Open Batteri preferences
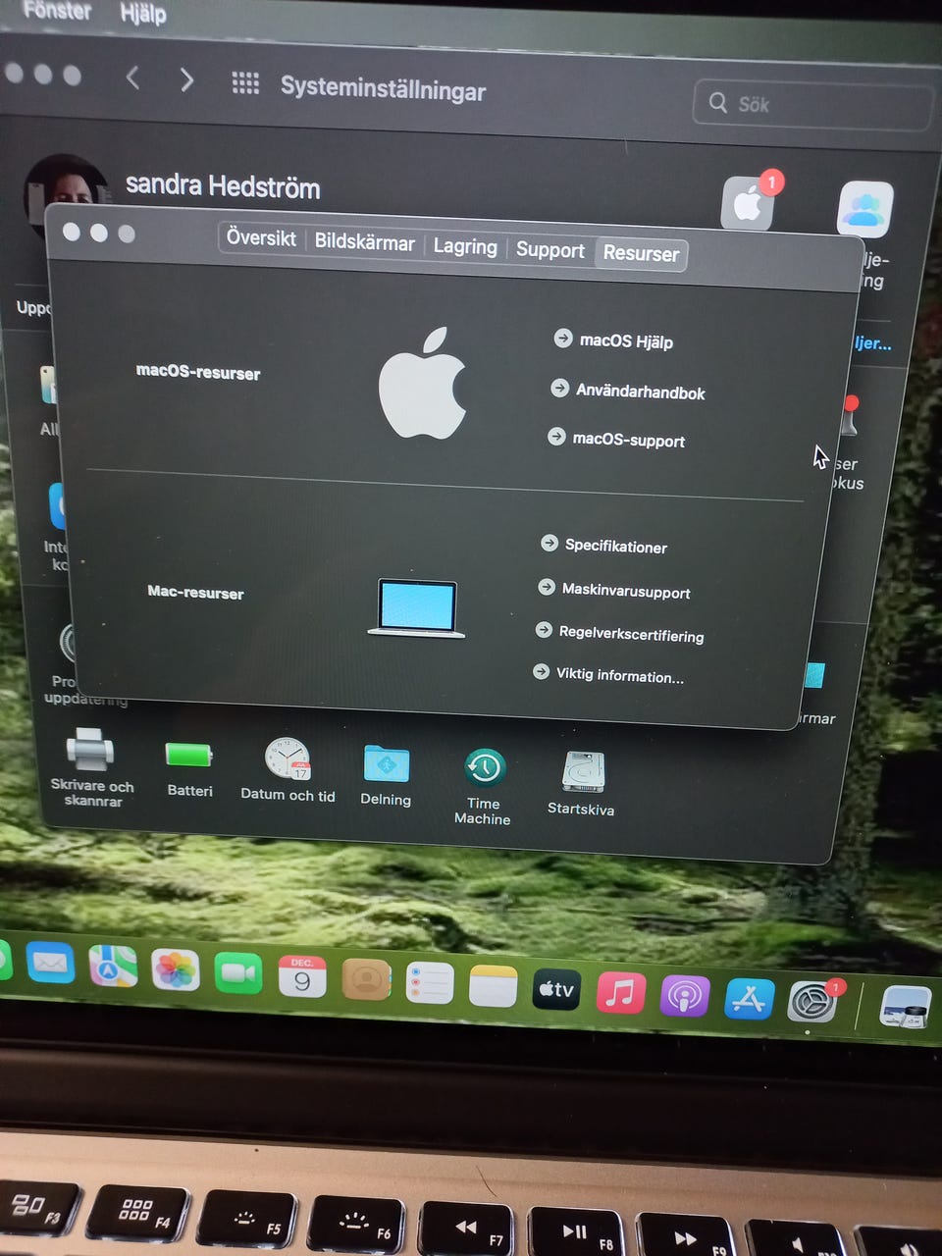Screen dimensions: 942x1256 189,768
